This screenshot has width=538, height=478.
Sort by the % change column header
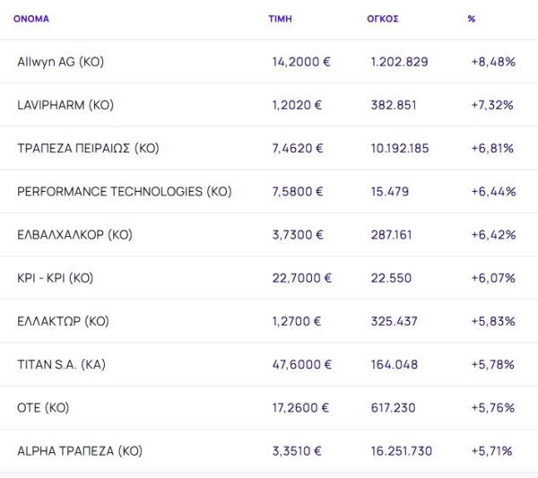pyautogui.click(x=472, y=18)
